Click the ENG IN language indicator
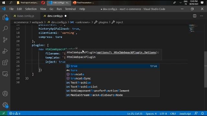The width and height of the screenshot is (207, 116). (186, 3)
